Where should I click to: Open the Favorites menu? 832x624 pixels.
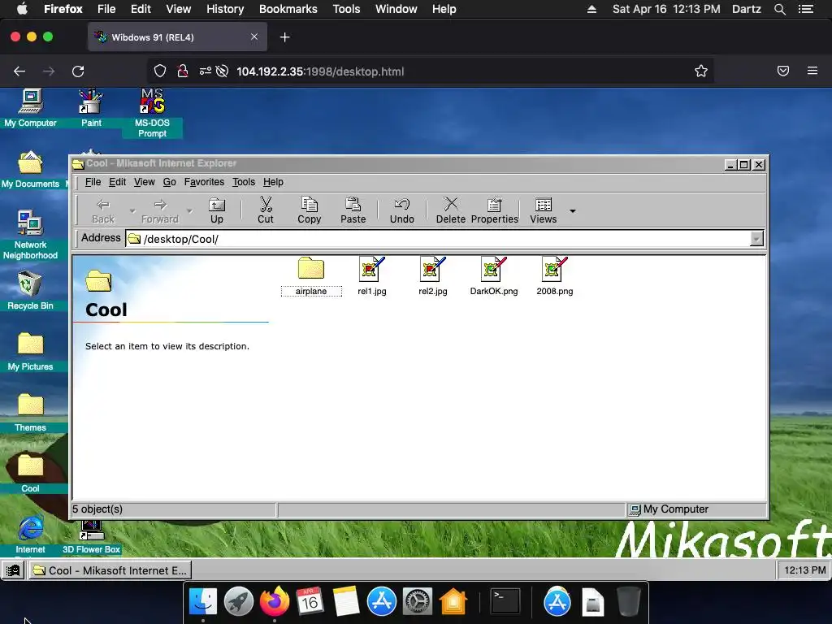pos(204,182)
